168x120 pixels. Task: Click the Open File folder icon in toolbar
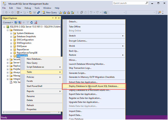point(30,13)
